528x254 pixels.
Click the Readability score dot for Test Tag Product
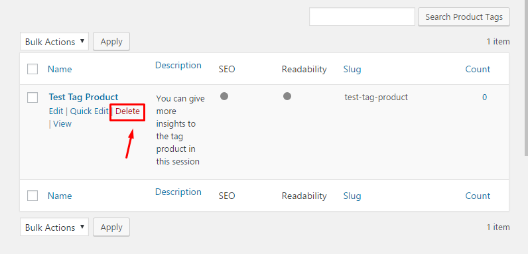[287, 96]
